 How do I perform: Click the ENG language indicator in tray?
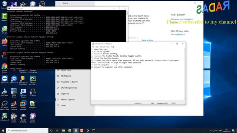click(x=220, y=130)
